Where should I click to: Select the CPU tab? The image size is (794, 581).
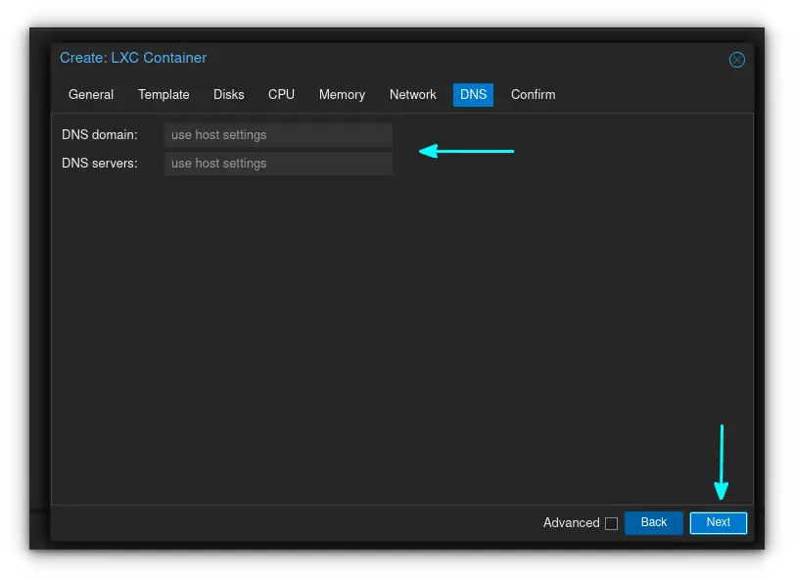tap(281, 95)
